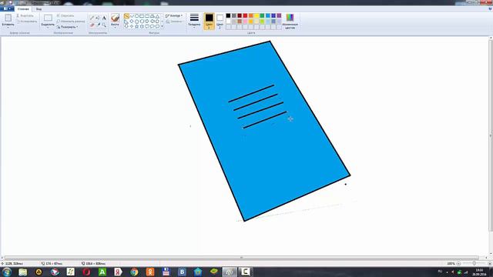Select the Left arrow shape
Screen dimensions: 493x277
[x=153, y=22]
